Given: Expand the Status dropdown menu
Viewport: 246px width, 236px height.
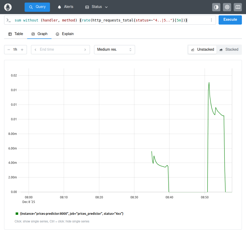Looking at the screenshot, I should click(x=96, y=7).
